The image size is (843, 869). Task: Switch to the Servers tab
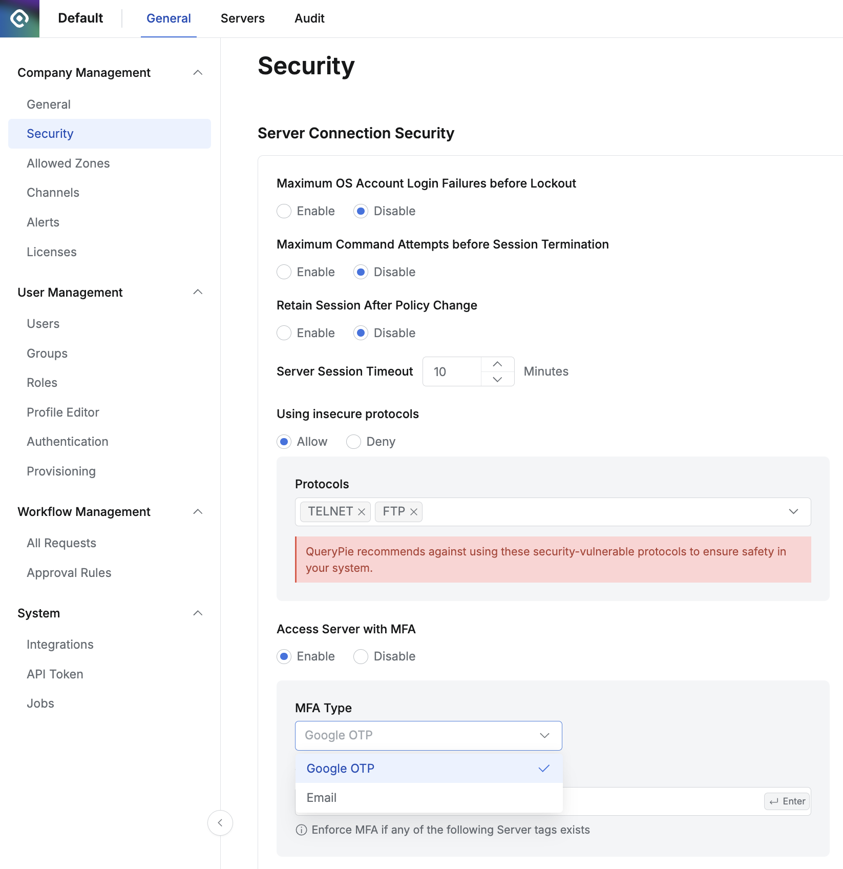coord(242,18)
